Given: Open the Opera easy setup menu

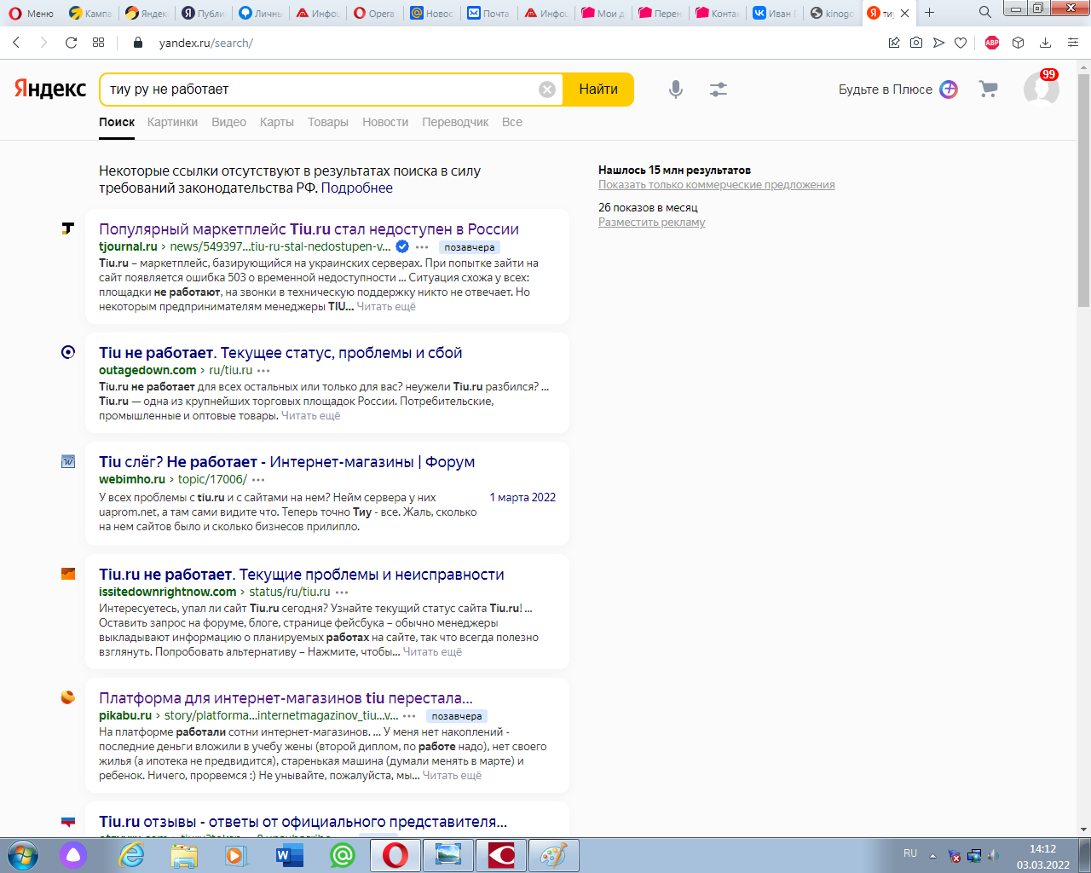Looking at the screenshot, I should point(1072,43).
